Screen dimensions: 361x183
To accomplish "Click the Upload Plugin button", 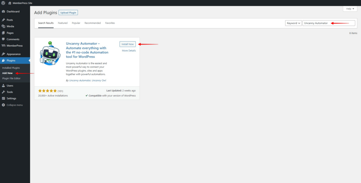I will (x=68, y=13).
